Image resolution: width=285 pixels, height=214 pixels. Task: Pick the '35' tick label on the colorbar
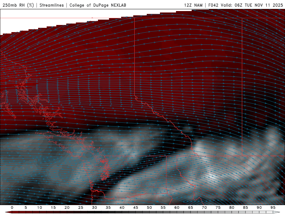pos(108,208)
